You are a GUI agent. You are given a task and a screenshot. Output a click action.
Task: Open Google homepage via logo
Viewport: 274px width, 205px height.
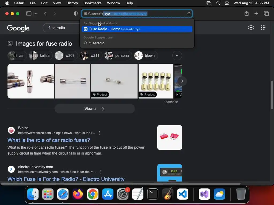pyautogui.click(x=18, y=28)
